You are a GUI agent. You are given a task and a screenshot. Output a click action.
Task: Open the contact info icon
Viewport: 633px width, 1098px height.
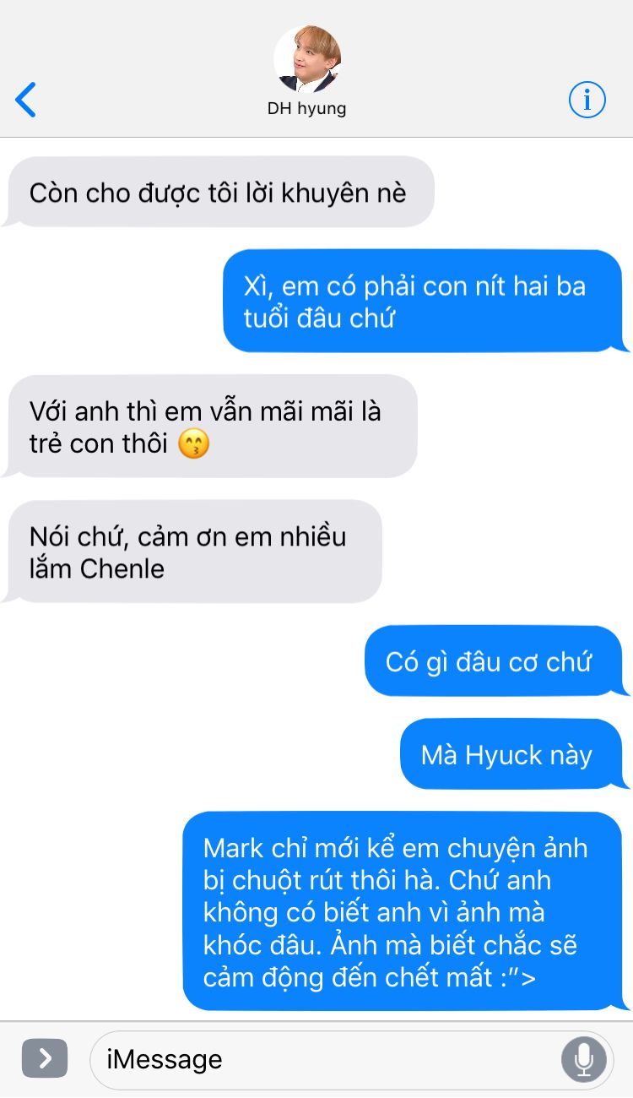coord(587,101)
